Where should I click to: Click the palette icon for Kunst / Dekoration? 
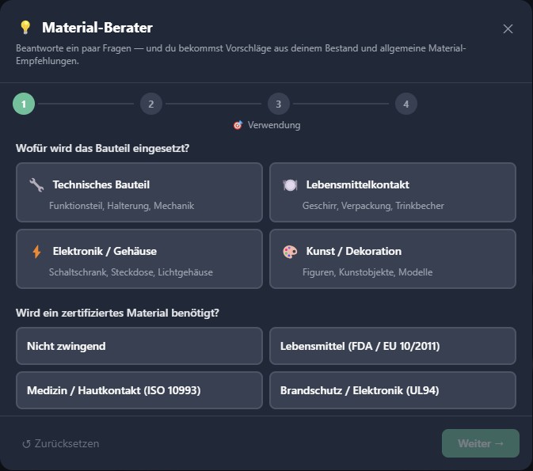[290, 252]
